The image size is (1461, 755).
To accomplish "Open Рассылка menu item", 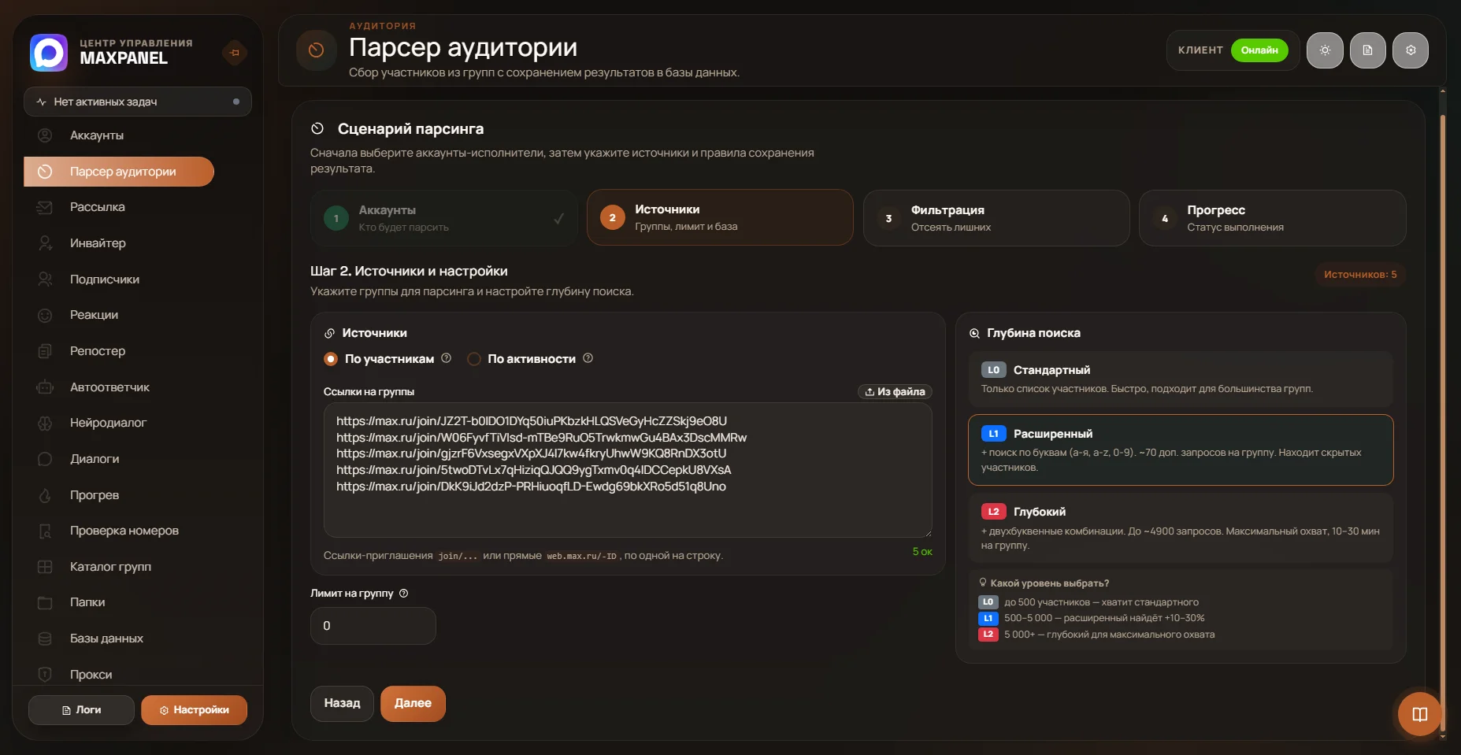I will [119, 207].
